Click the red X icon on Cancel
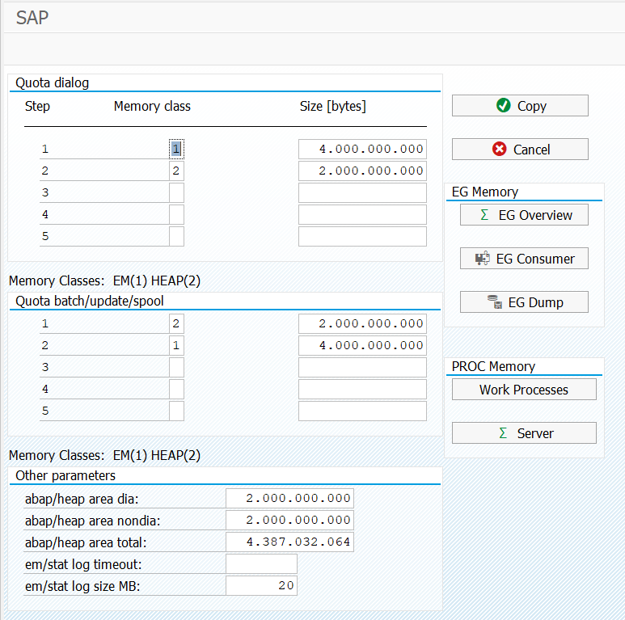625x620 pixels. click(x=499, y=149)
